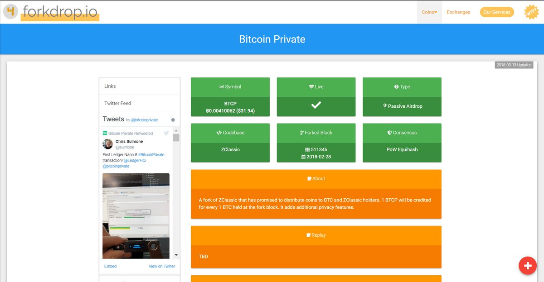Click the fork icon beside Forked Block

tap(302, 133)
